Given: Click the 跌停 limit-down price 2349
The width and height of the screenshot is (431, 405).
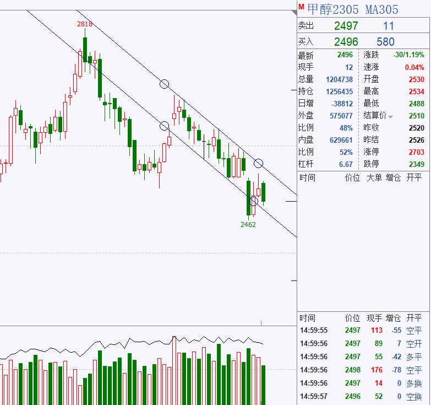Looking at the screenshot, I should click(x=416, y=164).
